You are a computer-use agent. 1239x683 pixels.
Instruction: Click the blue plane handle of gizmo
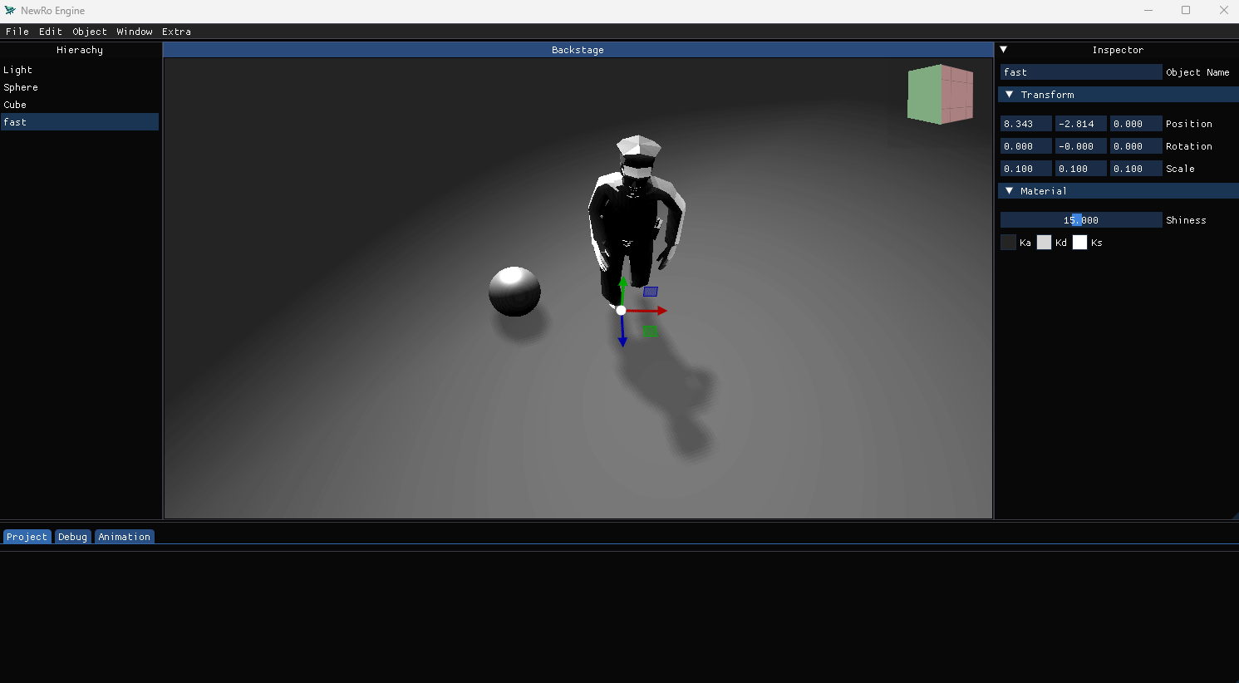[x=651, y=292]
